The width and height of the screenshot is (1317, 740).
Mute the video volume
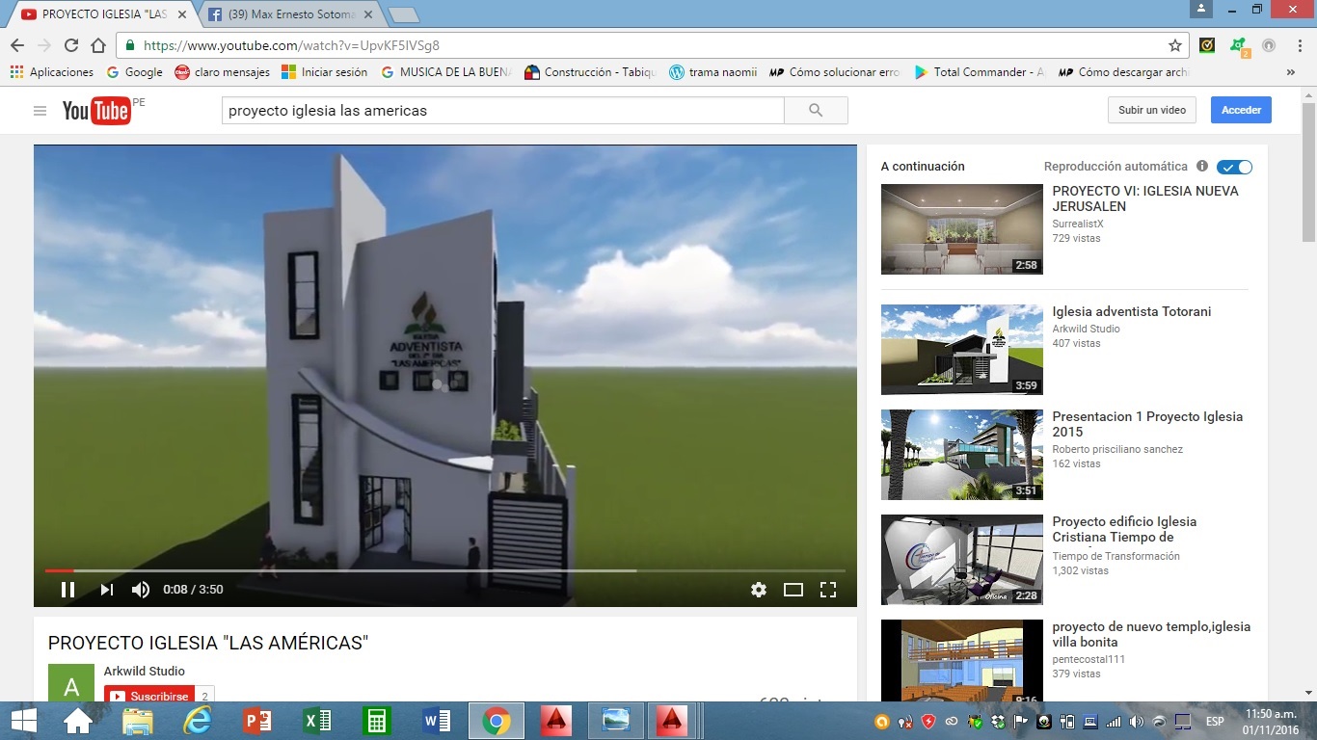[x=141, y=590]
